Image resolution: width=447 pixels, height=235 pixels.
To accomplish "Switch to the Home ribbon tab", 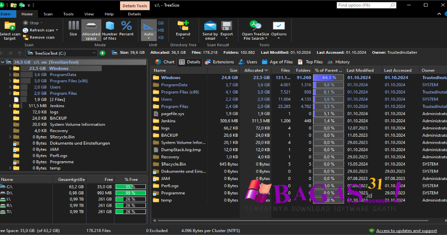I will pos(27,14).
